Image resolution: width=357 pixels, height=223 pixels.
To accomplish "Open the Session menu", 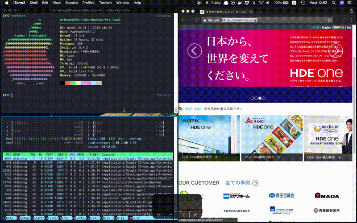I will tap(71, 3).
